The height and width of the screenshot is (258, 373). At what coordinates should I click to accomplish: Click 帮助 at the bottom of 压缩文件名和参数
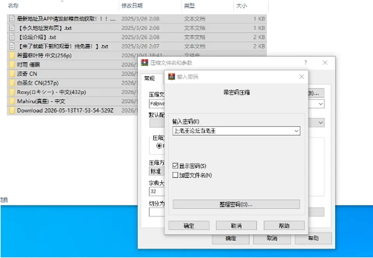tap(313, 239)
